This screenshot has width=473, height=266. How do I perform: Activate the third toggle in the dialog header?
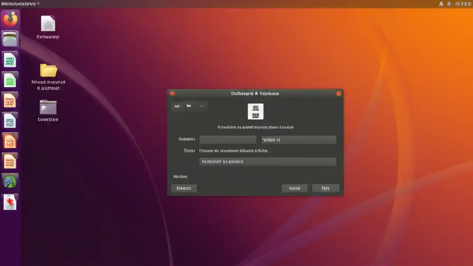201,106
